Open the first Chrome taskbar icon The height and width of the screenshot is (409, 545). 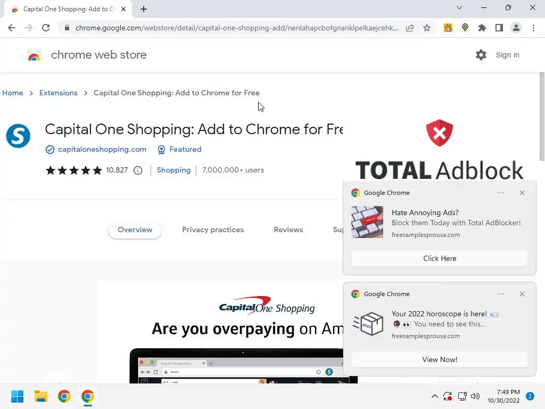point(64,396)
